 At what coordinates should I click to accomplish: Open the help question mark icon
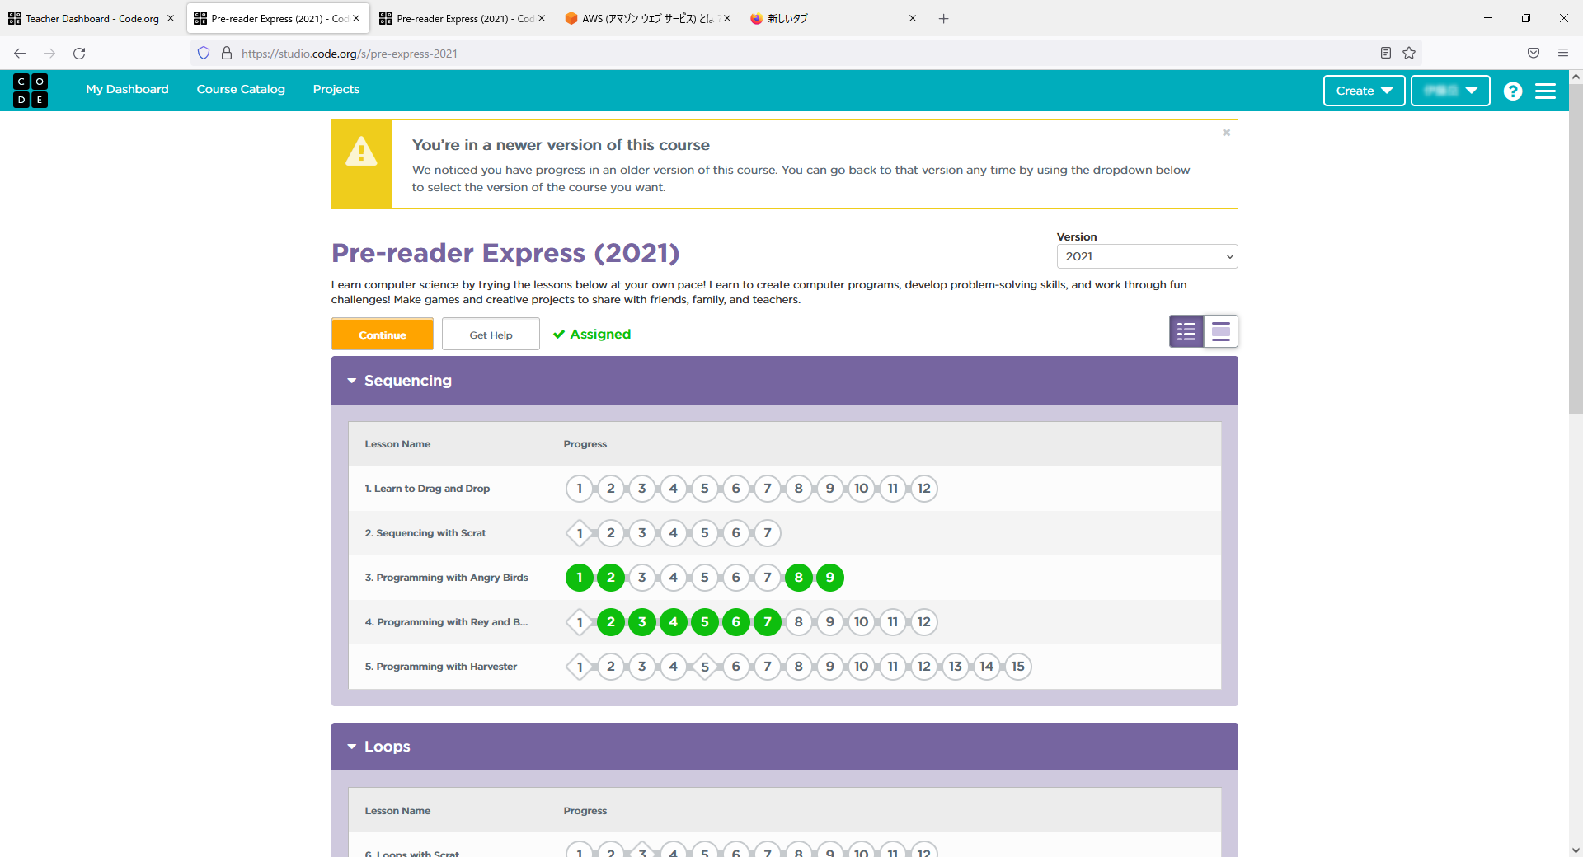point(1512,91)
